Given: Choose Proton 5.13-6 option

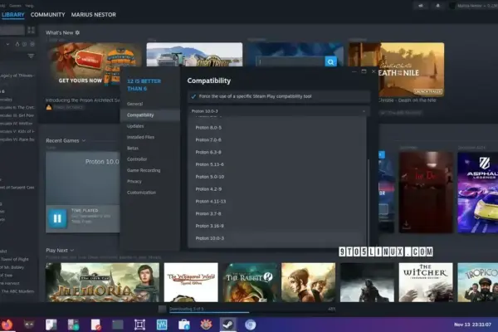Looking at the screenshot, I should click(x=277, y=164).
